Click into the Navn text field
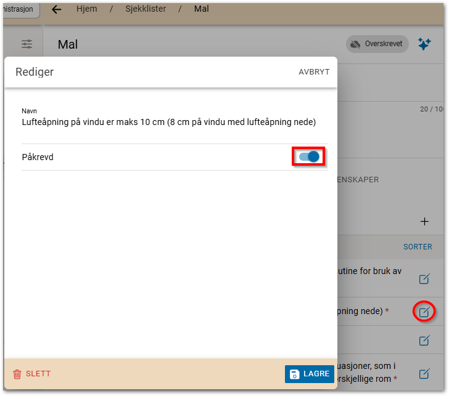Screen dimensions: 449x396 point(168,123)
